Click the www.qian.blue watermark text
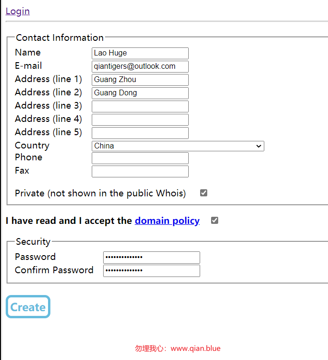Image resolution: width=328 pixels, height=360 pixels. point(195,348)
